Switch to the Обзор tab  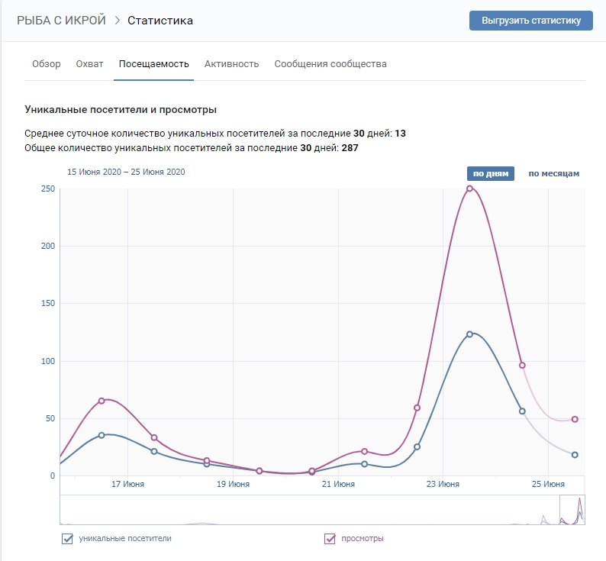click(47, 64)
